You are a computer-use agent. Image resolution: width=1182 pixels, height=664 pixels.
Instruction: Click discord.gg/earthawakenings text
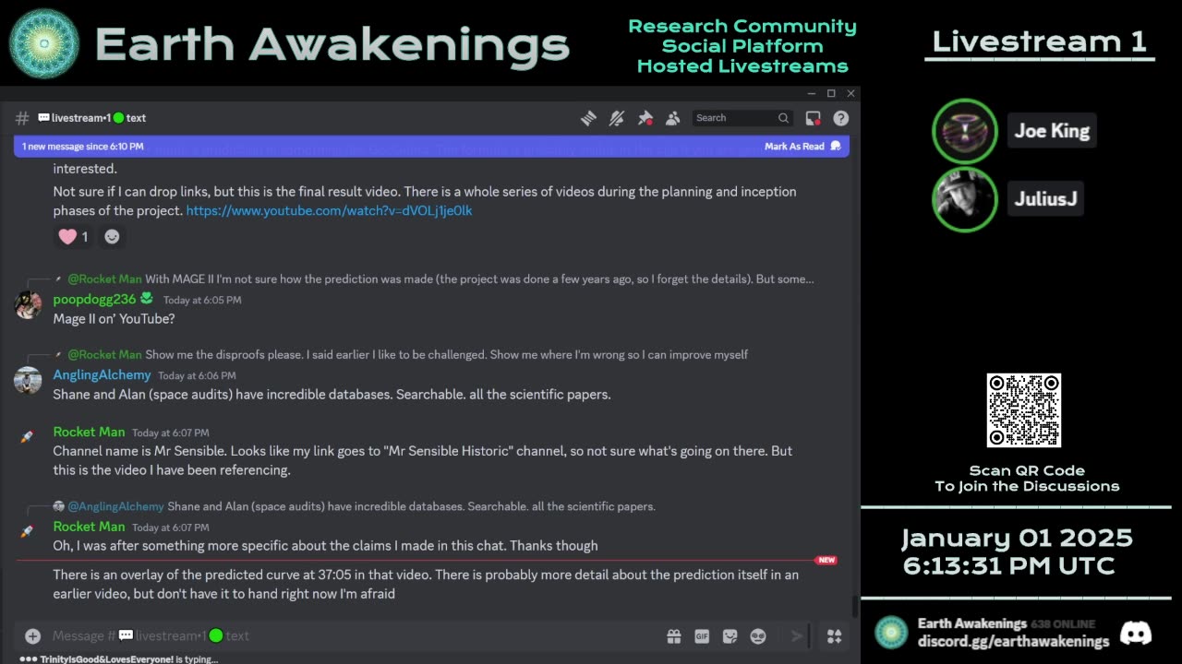[1013, 641]
